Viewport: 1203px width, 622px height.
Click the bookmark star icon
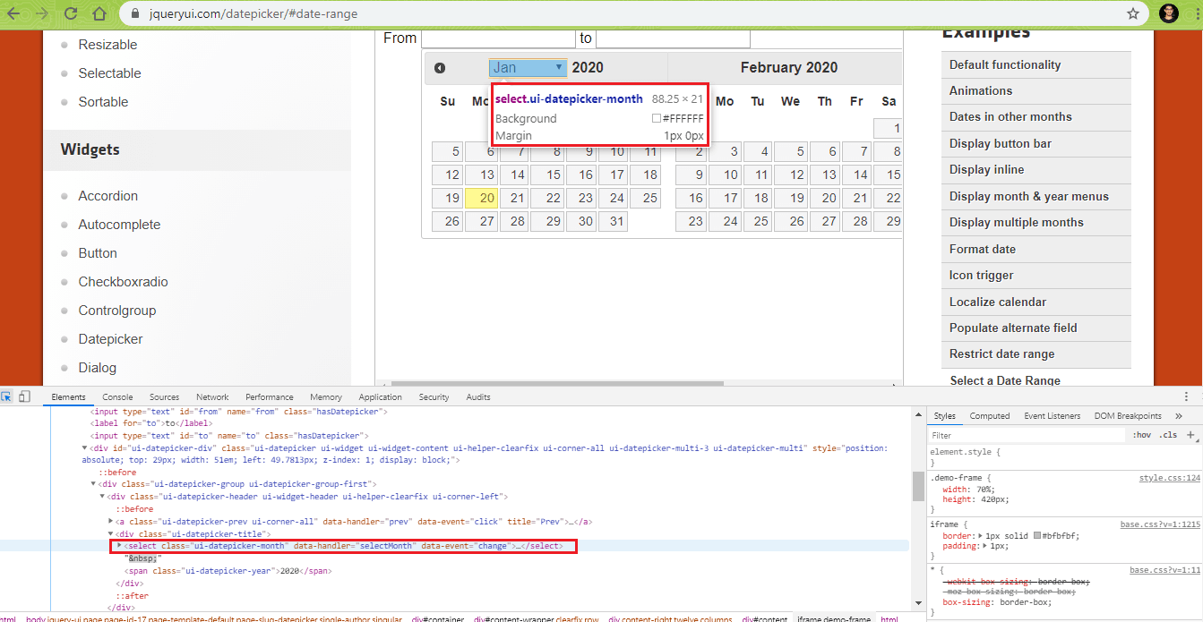[x=1131, y=13]
